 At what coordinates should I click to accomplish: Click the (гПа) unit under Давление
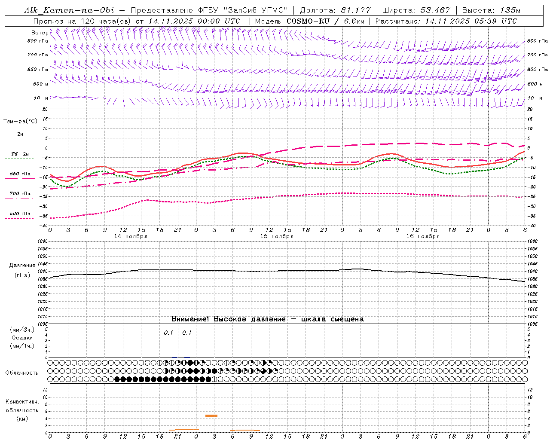(x=22, y=275)
